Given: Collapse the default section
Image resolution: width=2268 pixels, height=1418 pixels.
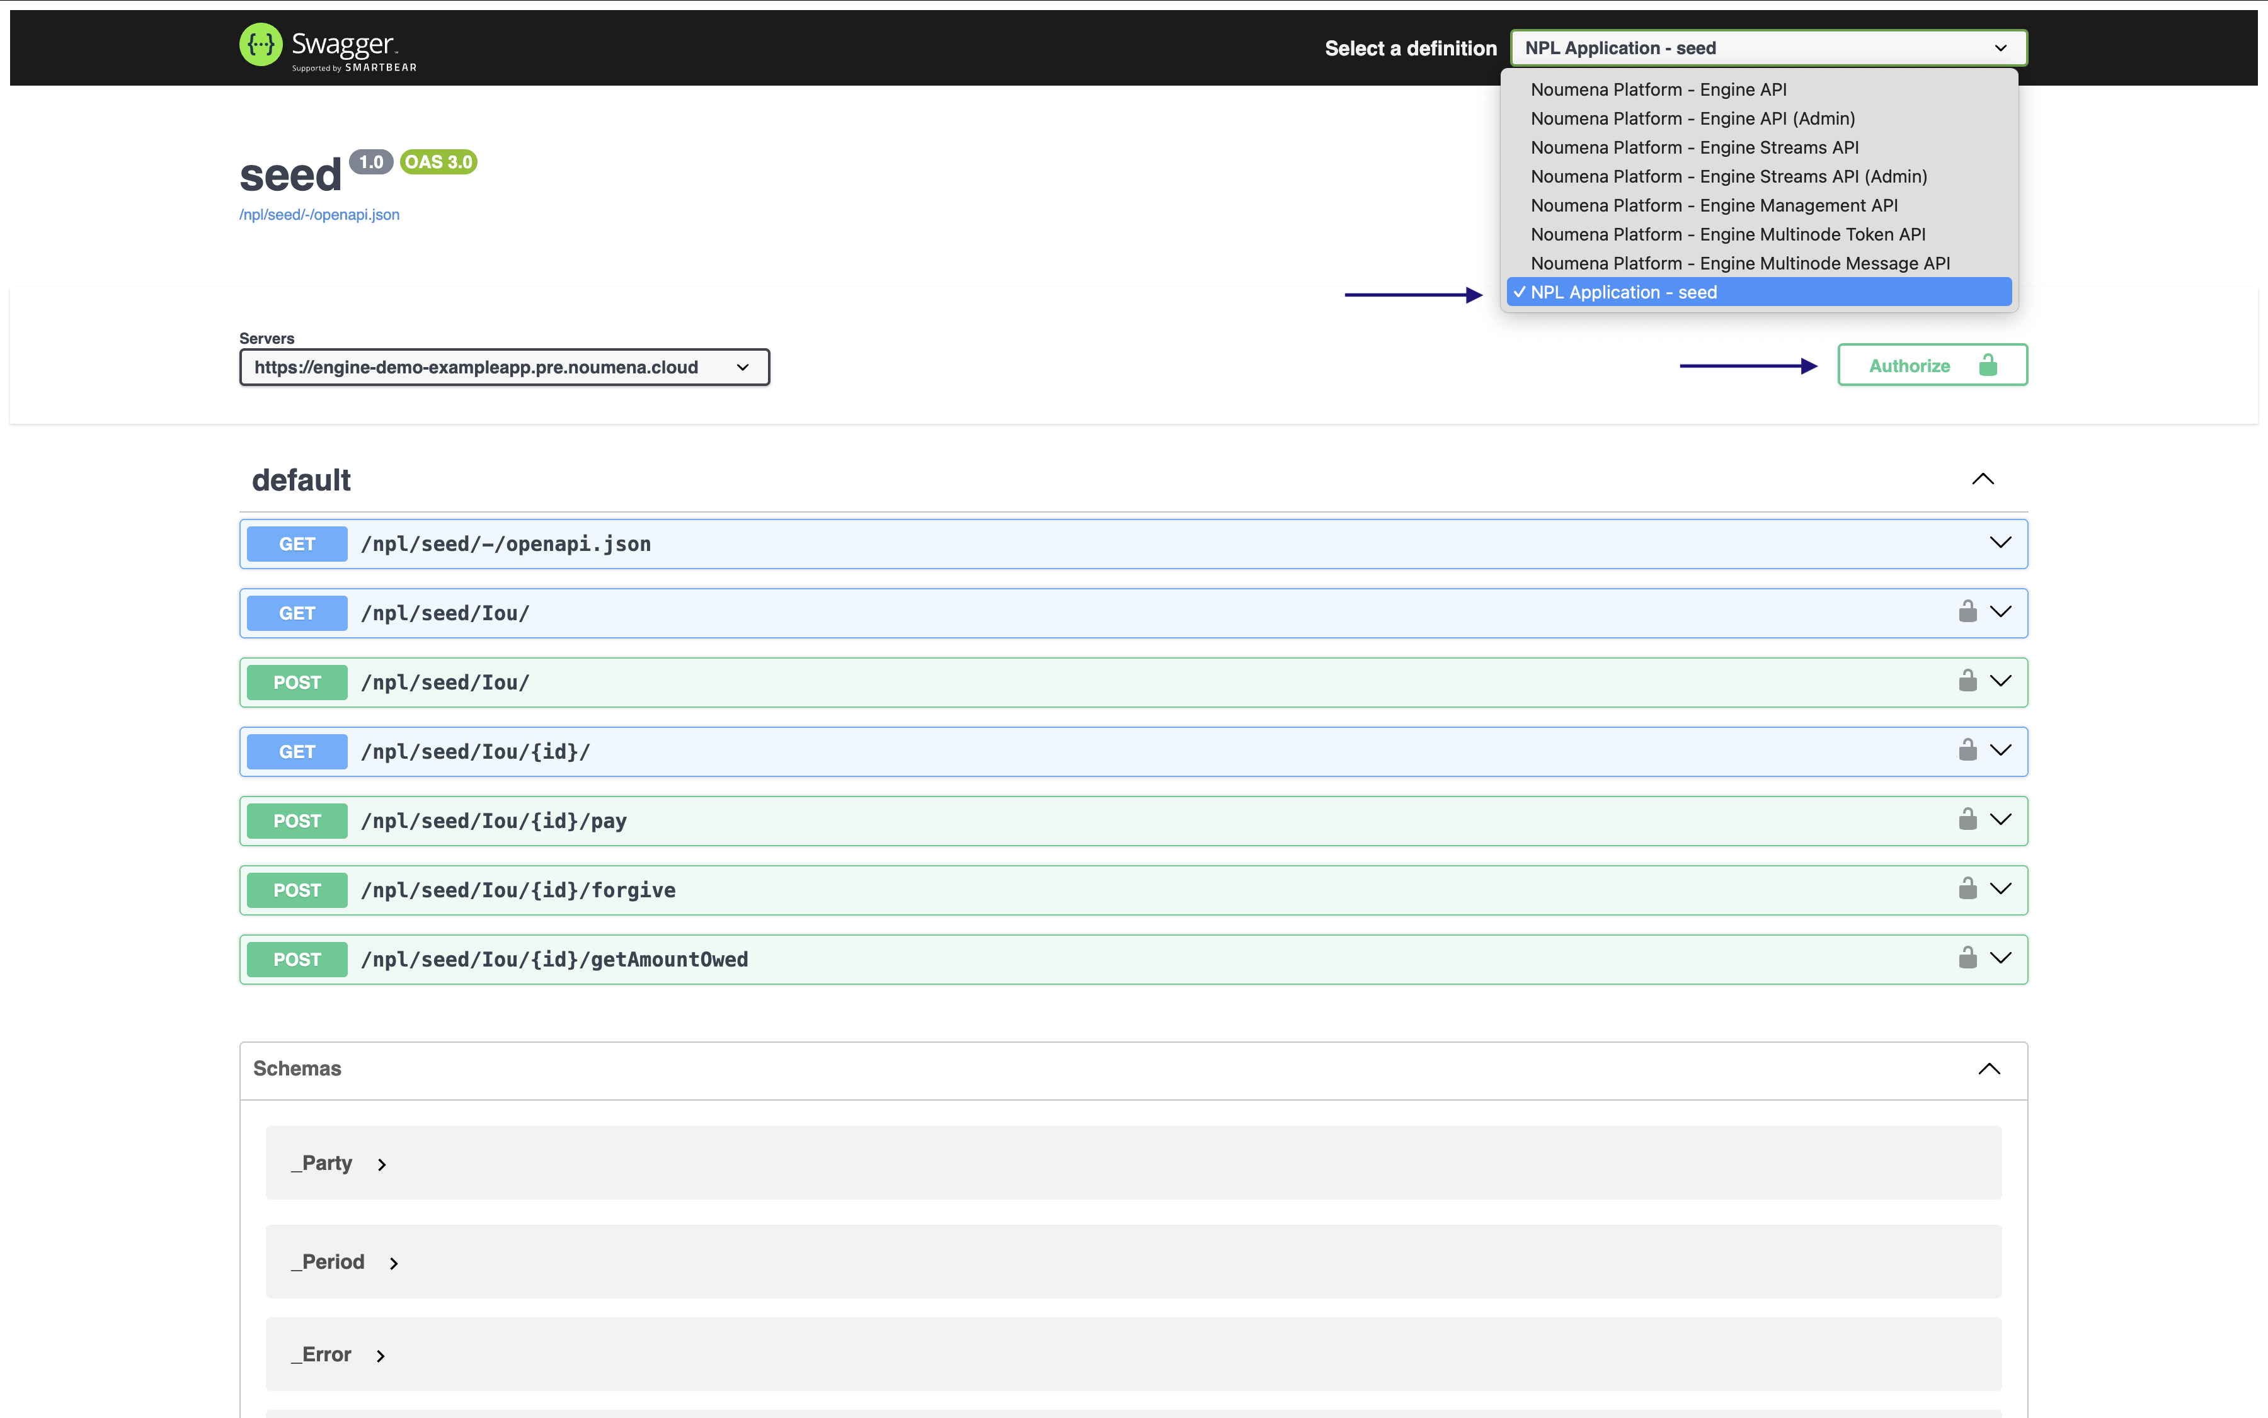Looking at the screenshot, I should (1982, 480).
